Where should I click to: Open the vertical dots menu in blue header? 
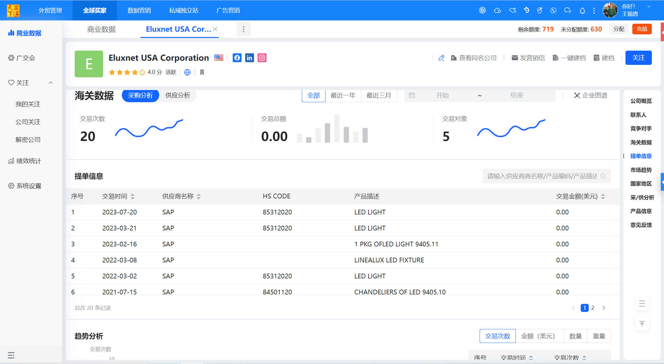click(594, 11)
